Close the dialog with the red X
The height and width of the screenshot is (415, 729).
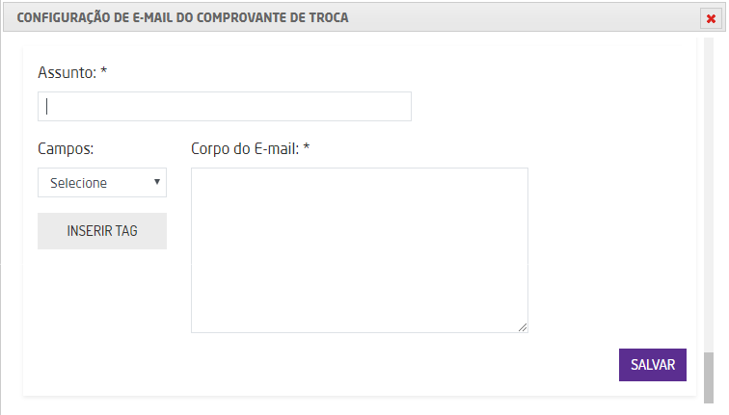(x=711, y=18)
